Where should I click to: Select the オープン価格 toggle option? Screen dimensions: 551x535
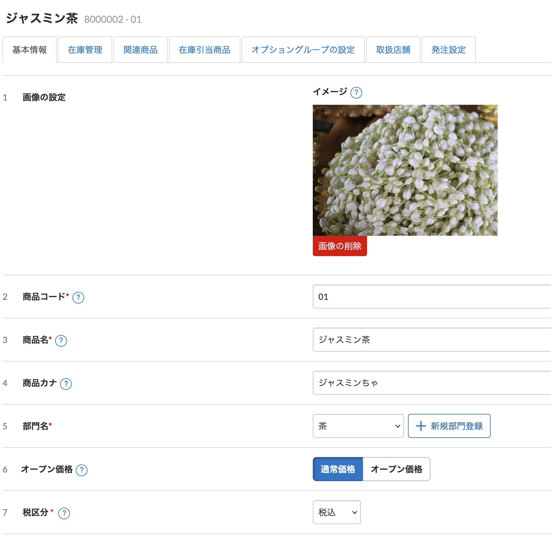(397, 469)
